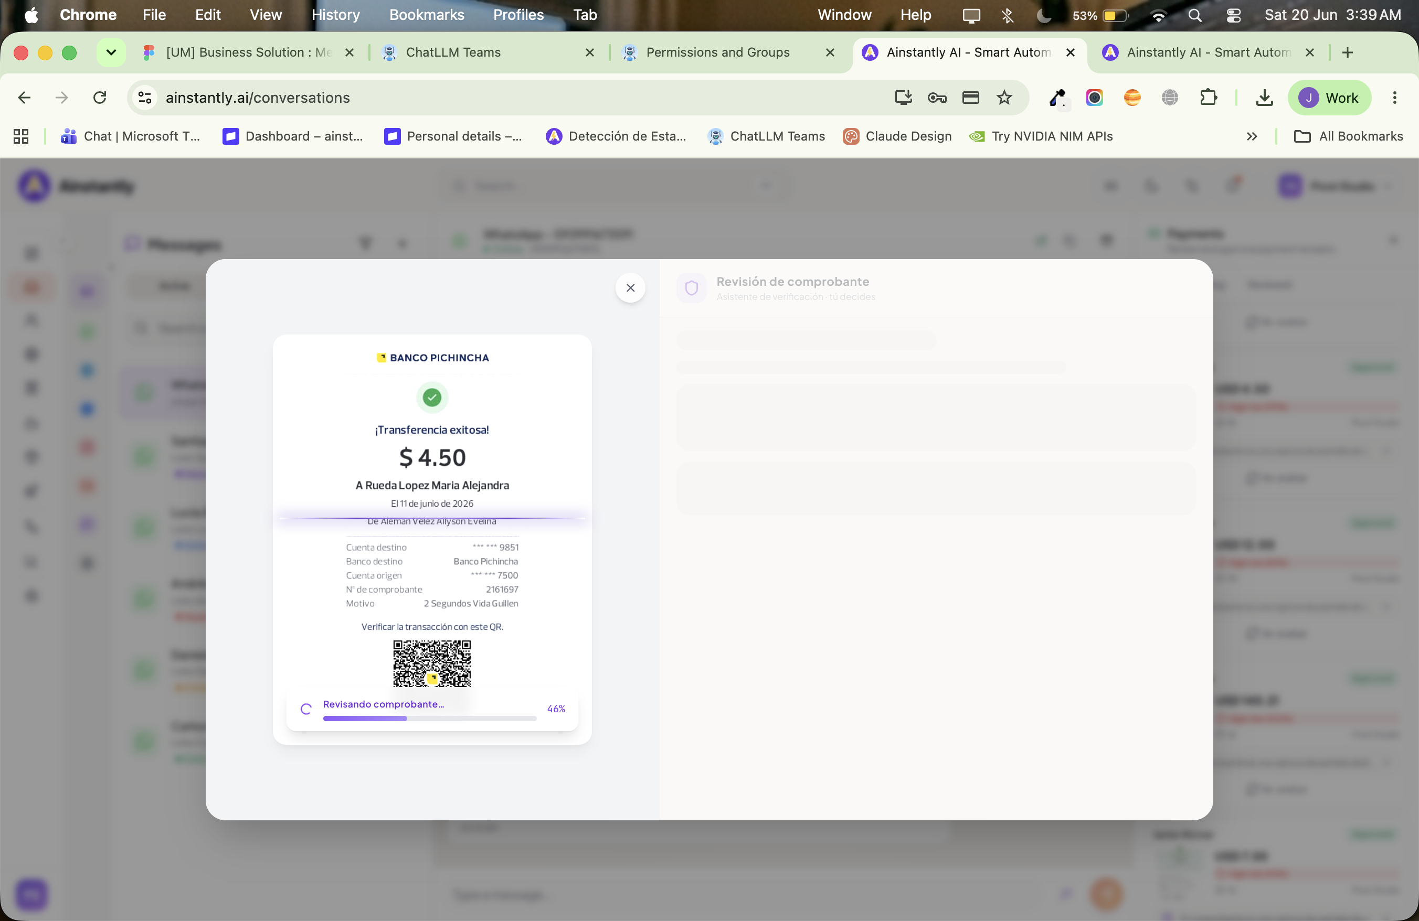Click the eyedropper extension icon
The image size is (1419, 921).
pyautogui.click(x=1058, y=98)
